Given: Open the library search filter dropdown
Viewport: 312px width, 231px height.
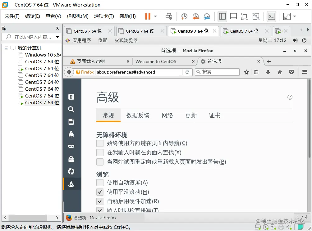Looking at the screenshot, I should tap(57, 37).
